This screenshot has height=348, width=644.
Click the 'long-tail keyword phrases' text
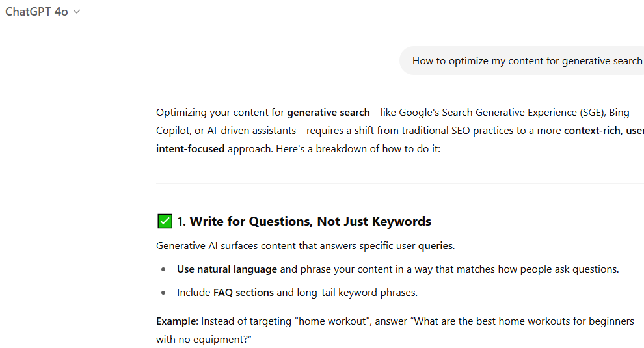pos(357,293)
